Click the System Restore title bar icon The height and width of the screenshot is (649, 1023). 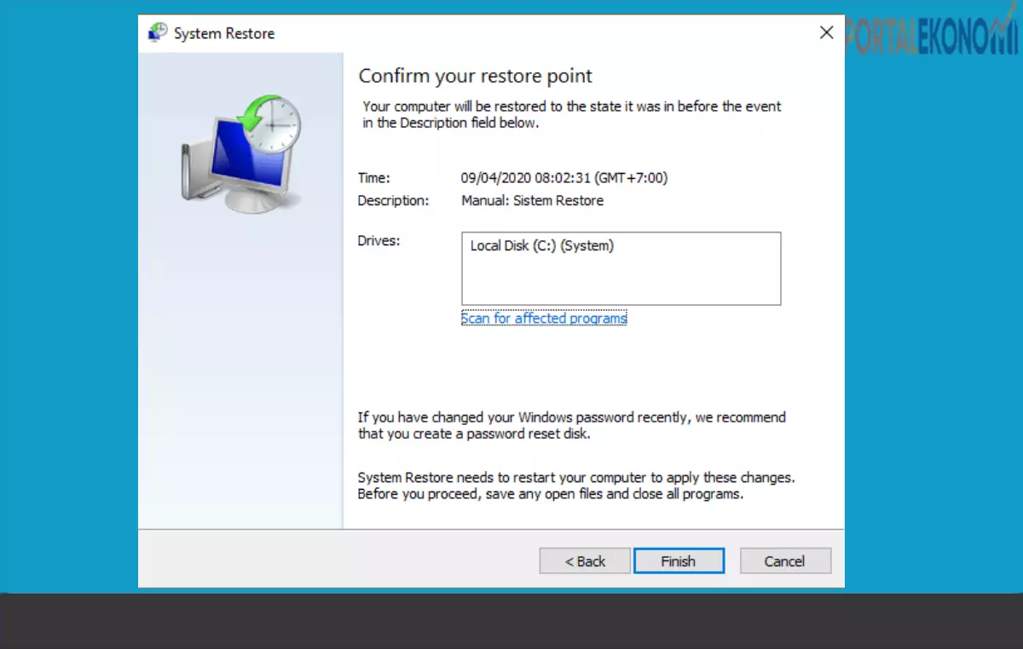158,33
